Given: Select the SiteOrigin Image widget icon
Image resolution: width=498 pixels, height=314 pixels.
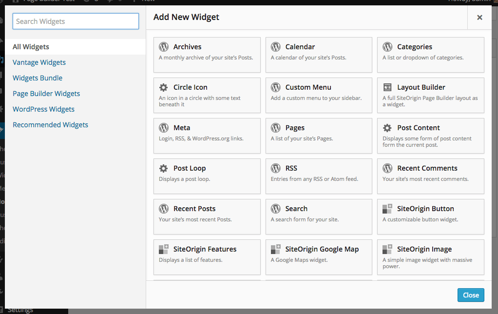Looking at the screenshot, I should click(x=387, y=249).
